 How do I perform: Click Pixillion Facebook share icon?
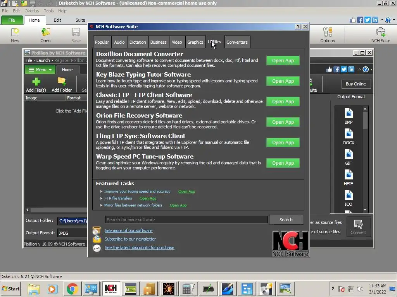(337, 69)
